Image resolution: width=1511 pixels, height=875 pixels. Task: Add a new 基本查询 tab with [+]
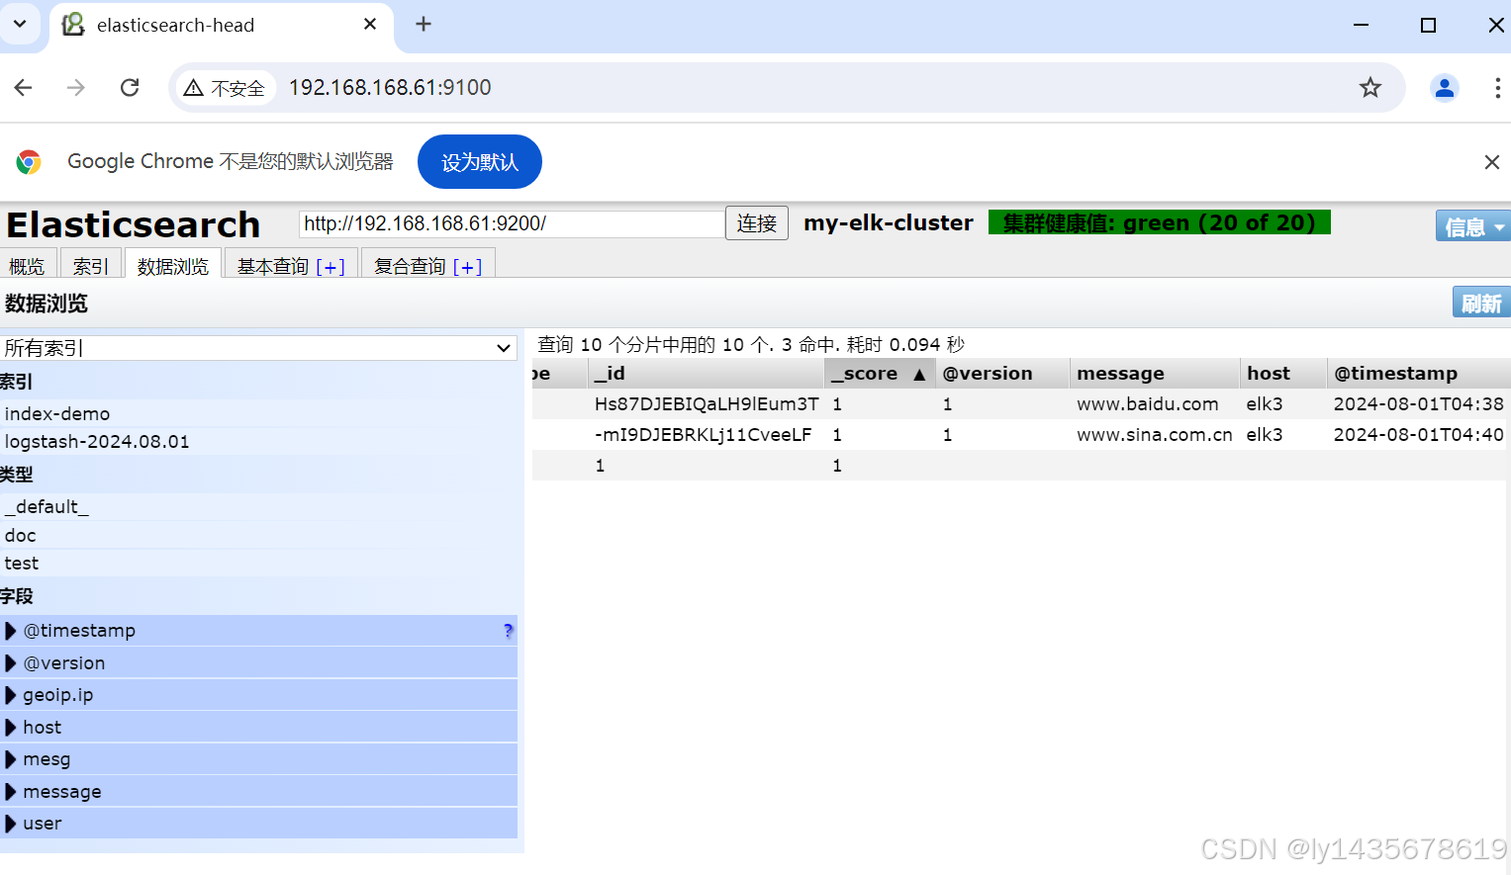(x=331, y=267)
